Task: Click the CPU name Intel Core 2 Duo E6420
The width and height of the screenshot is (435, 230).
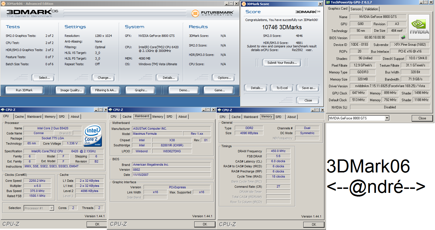Action: point(53,128)
